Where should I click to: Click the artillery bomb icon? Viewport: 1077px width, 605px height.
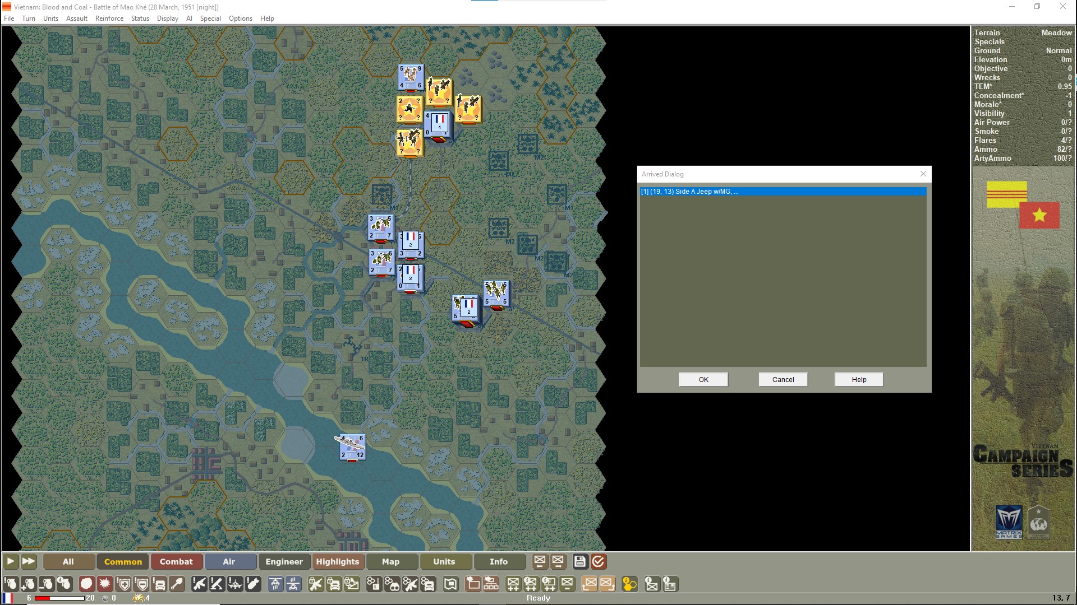[x=252, y=584]
